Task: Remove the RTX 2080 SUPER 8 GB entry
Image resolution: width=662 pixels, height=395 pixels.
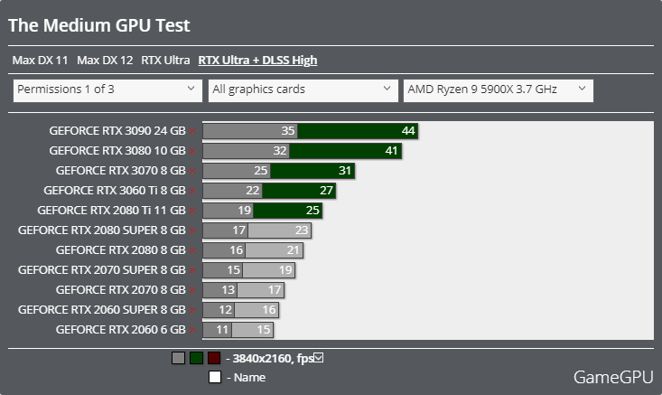Action: pyautogui.click(x=192, y=231)
